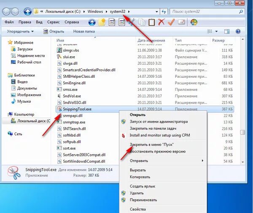Screen dimensions: 253x213
Task: Open the Упорядочить dropdown menu
Action: (x=20, y=31)
